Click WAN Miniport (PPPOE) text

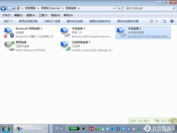click(30, 50)
